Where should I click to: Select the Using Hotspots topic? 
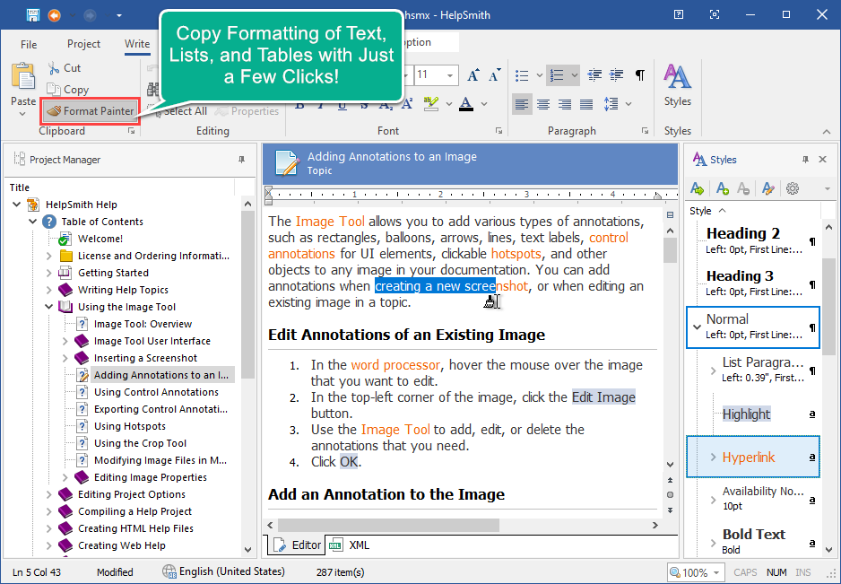(x=130, y=426)
